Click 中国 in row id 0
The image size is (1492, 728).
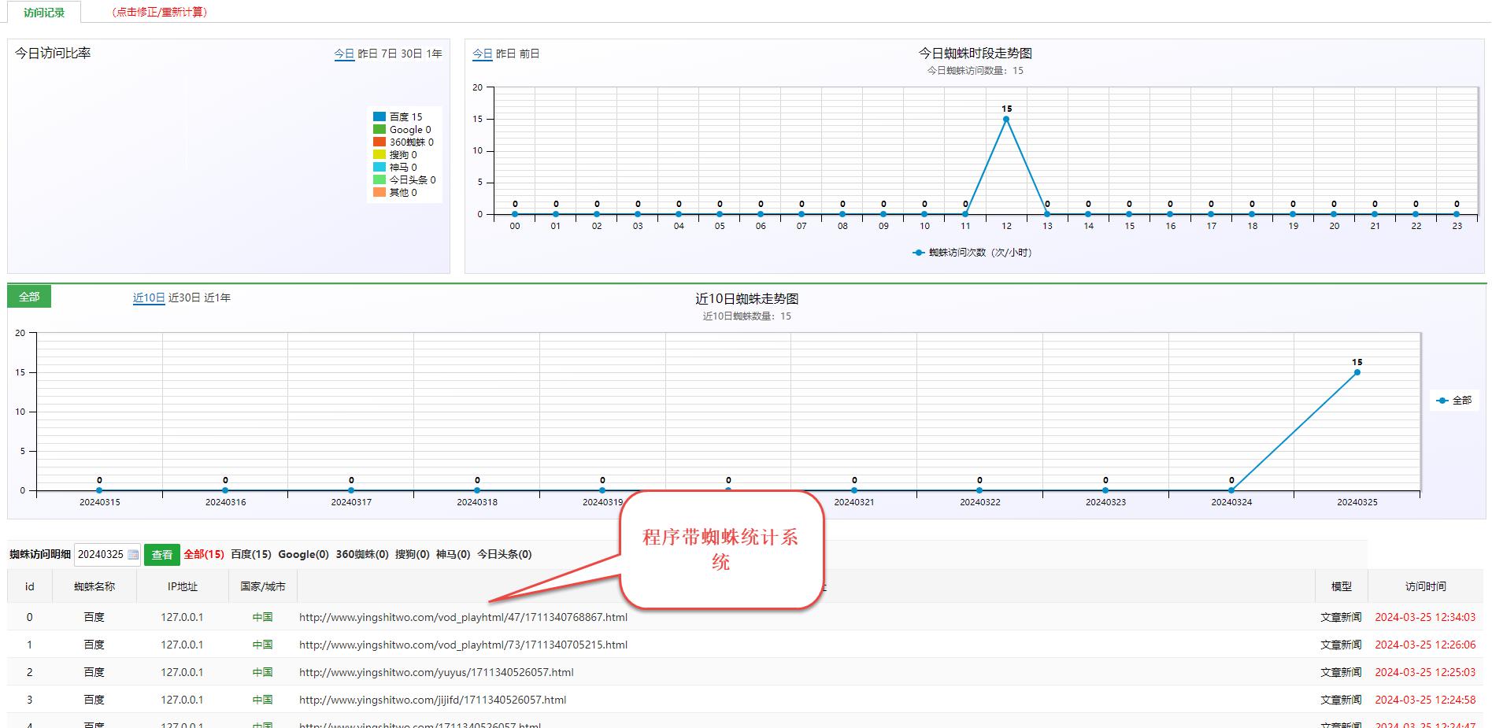[263, 617]
